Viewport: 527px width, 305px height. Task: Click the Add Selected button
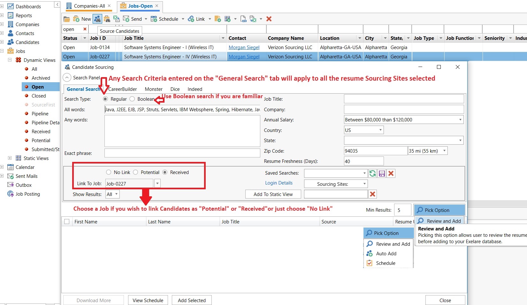tap(192, 300)
